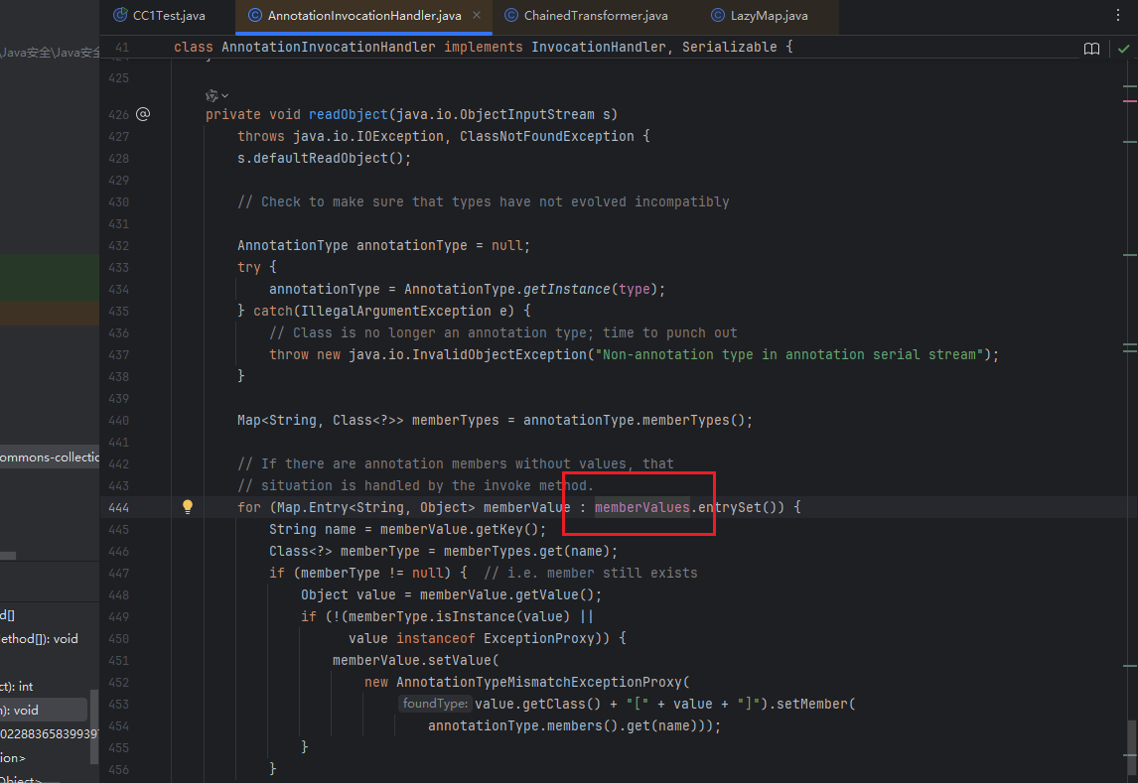Close the AnnotationInvocationHandler.java tab

[478, 16]
